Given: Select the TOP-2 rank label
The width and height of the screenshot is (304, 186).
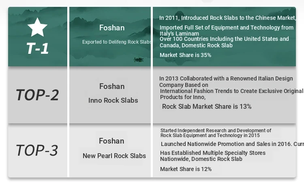Looking at the screenshot, I should pos(37,95).
